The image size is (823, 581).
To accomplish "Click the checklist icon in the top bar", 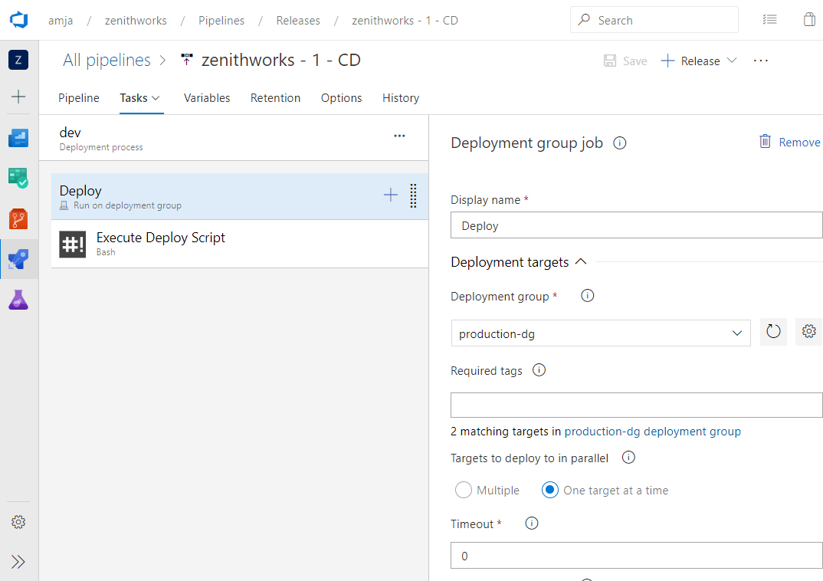I will 770,19.
